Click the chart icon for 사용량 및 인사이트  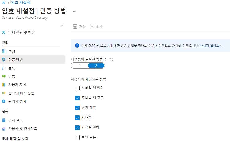(4, 129)
